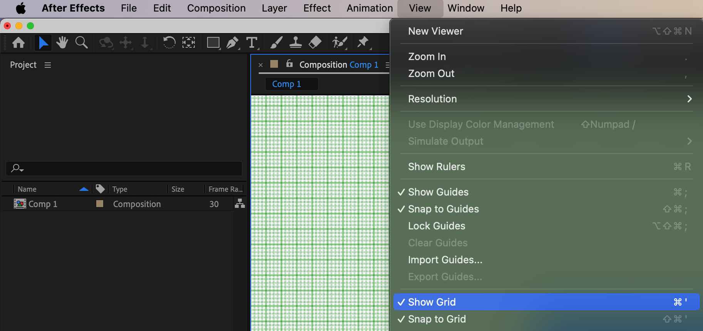Select the Hand tool
This screenshot has height=331, width=703.
pos(62,42)
